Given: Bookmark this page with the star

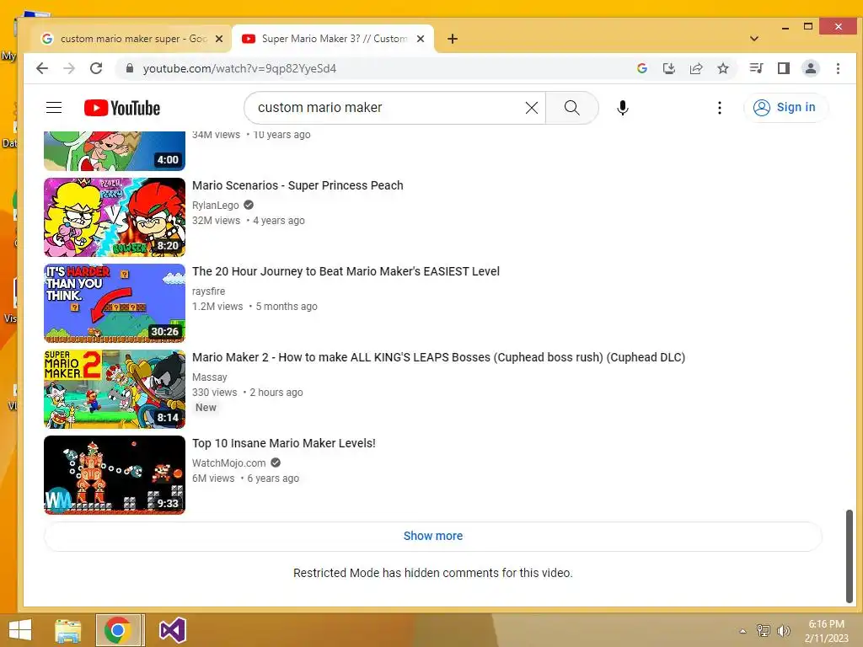Looking at the screenshot, I should [723, 68].
